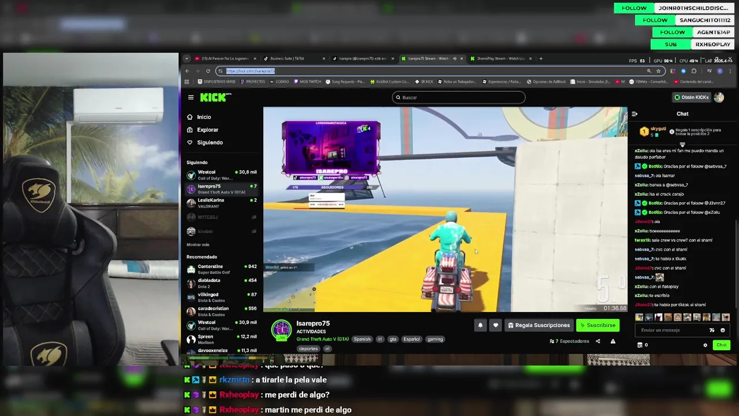Mute the Isarepro75 Stream tab audio
739x416 pixels.
coord(454,58)
